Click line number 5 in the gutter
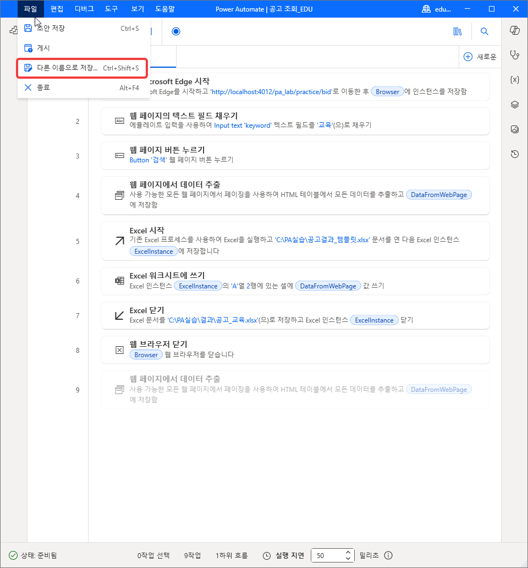The width and height of the screenshot is (528, 568). 78,241
